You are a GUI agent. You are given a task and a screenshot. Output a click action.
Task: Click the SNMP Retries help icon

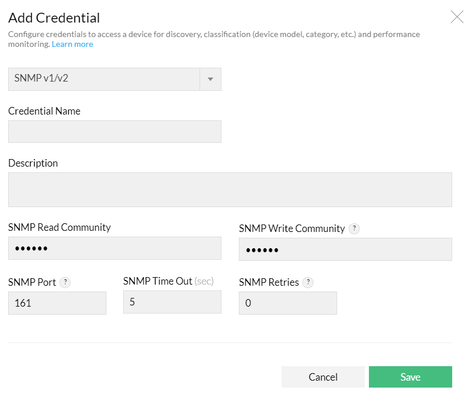point(308,282)
